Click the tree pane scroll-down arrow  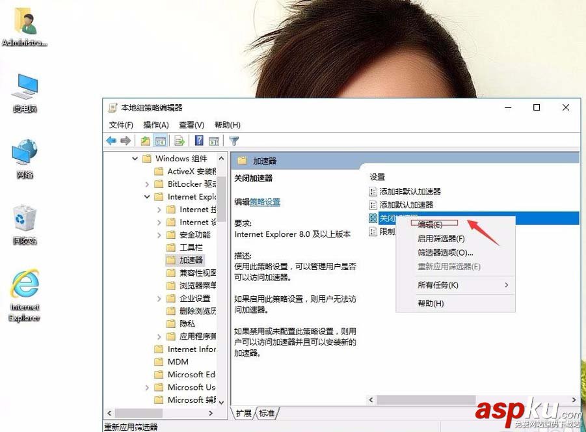point(222,402)
